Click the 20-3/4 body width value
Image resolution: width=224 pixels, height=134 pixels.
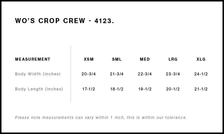point(89,74)
